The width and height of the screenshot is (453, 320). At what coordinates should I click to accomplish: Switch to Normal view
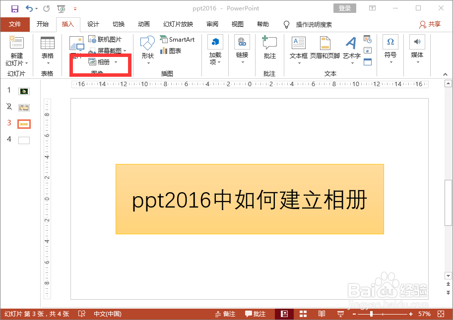pyautogui.click(x=284, y=314)
